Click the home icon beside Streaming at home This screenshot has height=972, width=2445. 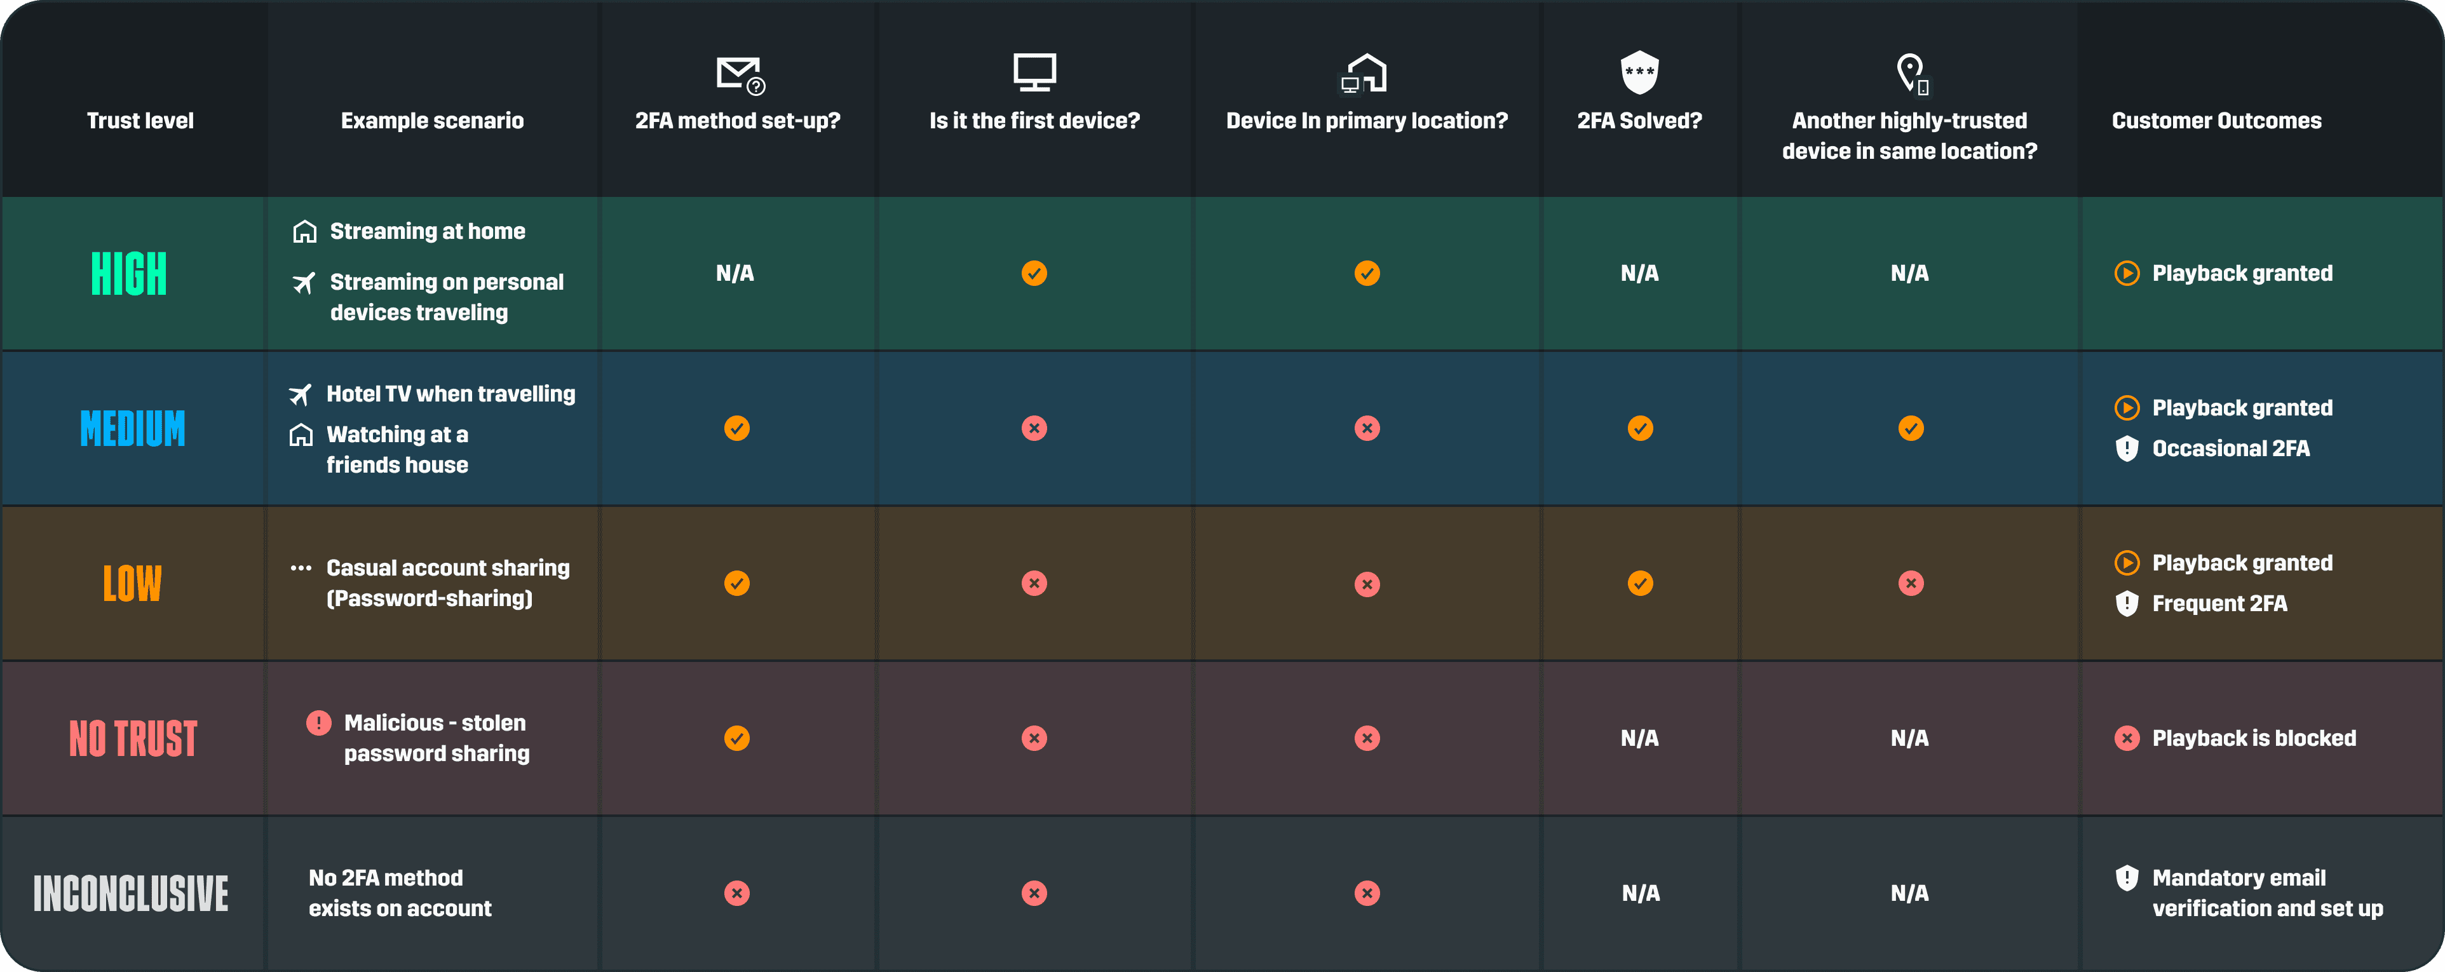(x=305, y=232)
